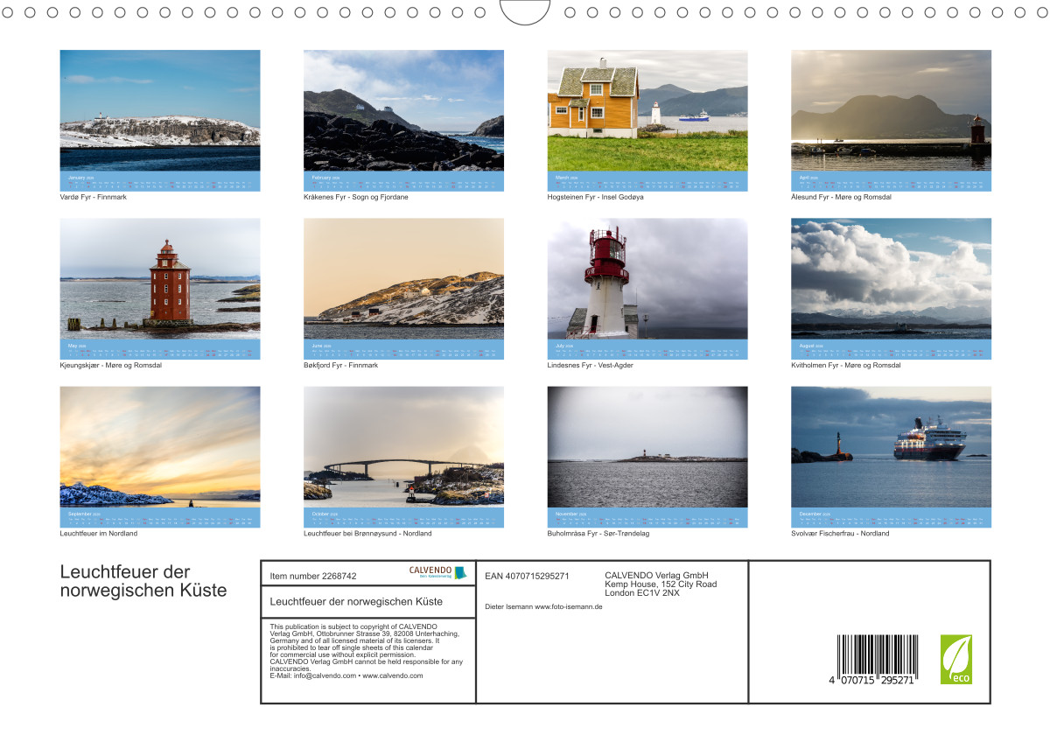Open the Hogsteinen Fyr yellow house photo
The width and height of the screenshot is (1050, 742).
647,111
